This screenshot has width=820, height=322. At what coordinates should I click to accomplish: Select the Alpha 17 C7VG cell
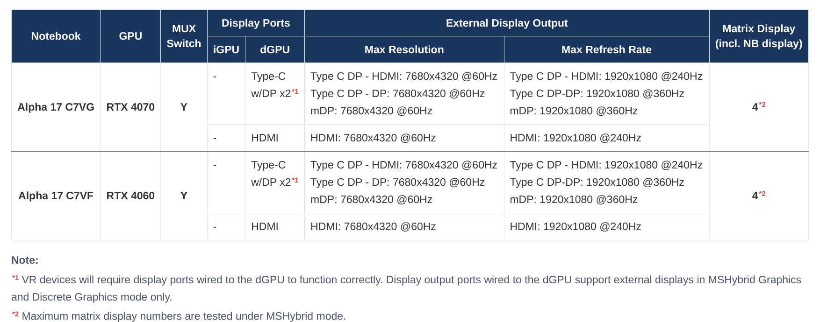[x=56, y=107]
